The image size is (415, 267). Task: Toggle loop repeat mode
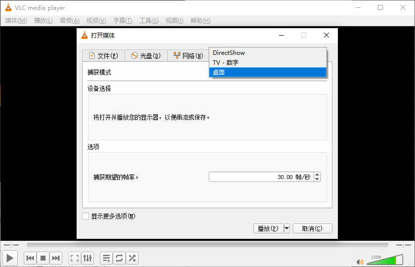point(119,258)
